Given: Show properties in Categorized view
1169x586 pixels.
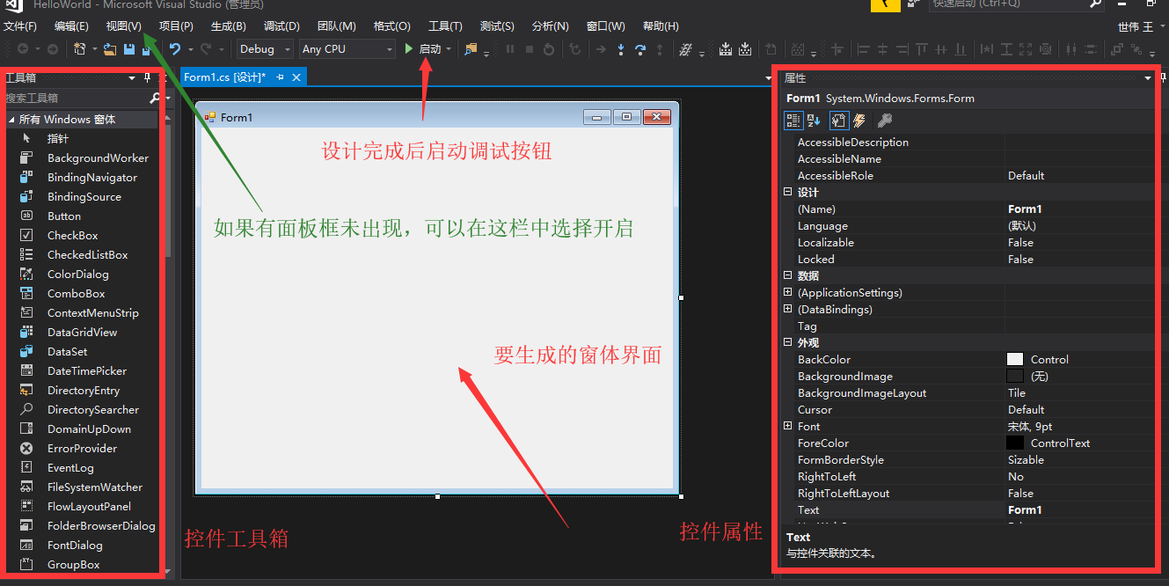Looking at the screenshot, I should click(793, 121).
